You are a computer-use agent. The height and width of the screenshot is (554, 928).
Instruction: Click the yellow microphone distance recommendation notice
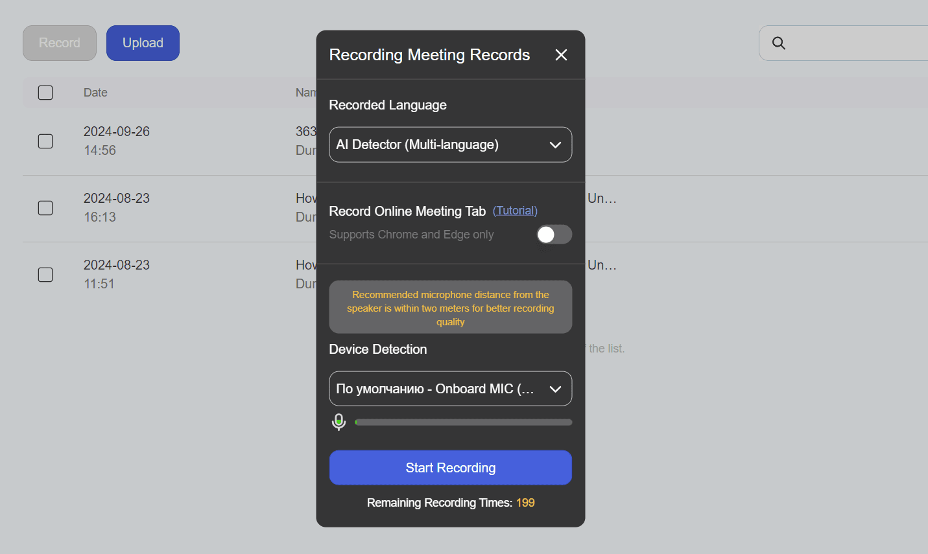point(450,308)
